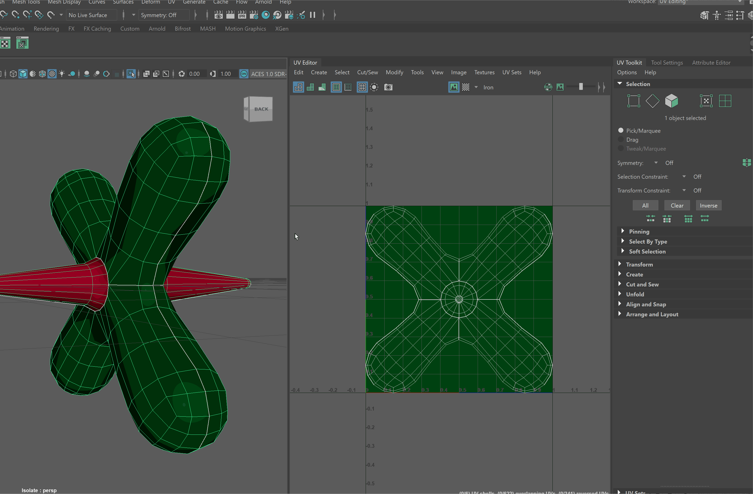The width and height of the screenshot is (753, 494).
Task: Click the textured shading checker viewport icon
Action: [x=52, y=74]
